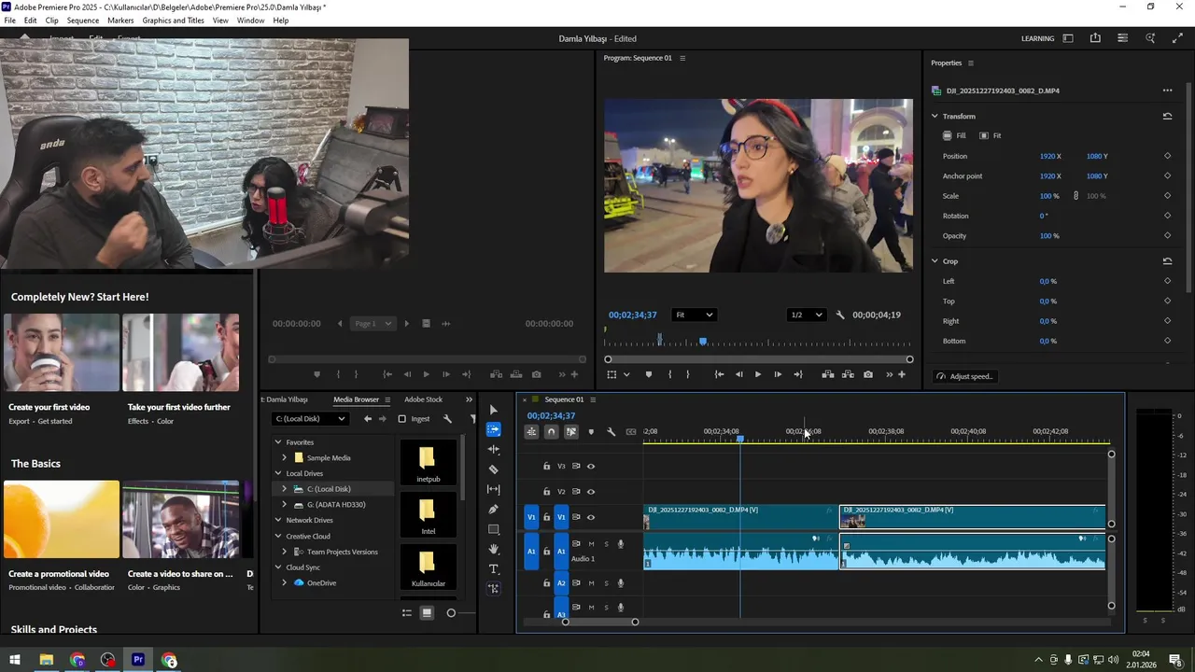Choose the Type tool
1195x672 pixels.
[494, 569]
